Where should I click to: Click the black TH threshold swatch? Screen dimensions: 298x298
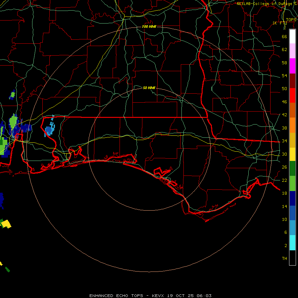pos(292,258)
